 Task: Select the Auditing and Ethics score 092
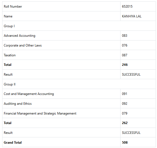[125, 104]
